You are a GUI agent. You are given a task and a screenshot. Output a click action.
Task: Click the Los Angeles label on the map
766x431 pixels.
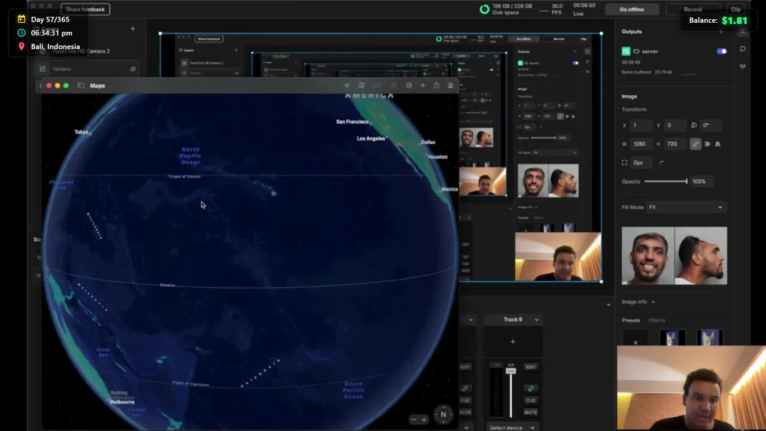point(371,138)
